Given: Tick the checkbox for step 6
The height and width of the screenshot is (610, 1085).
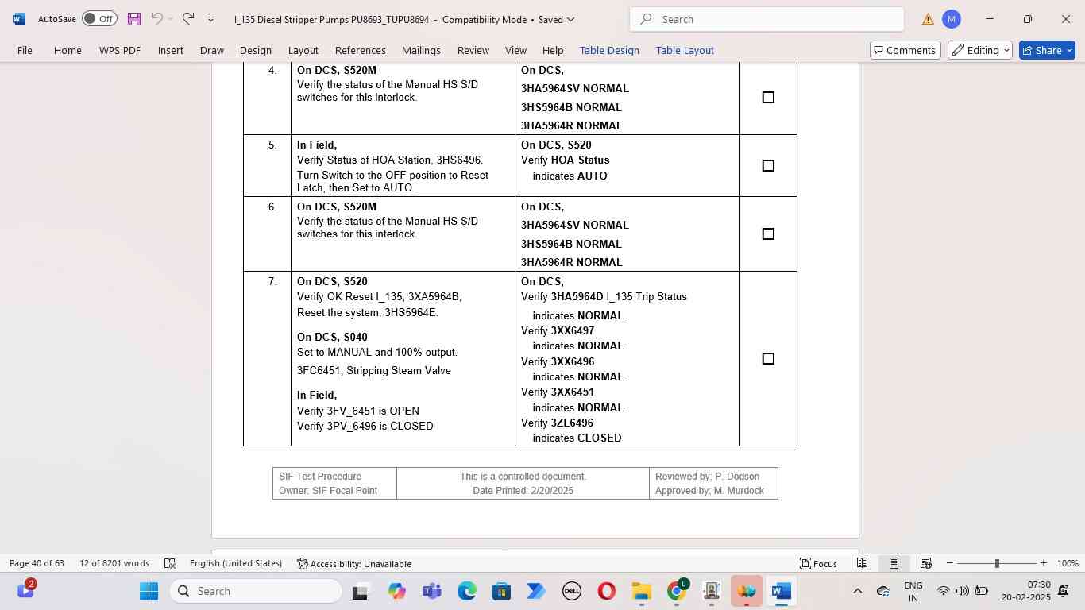Looking at the screenshot, I should pyautogui.click(x=768, y=234).
